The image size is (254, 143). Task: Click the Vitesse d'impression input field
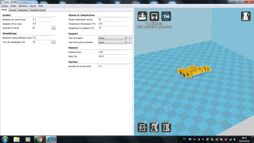[x=113, y=20]
